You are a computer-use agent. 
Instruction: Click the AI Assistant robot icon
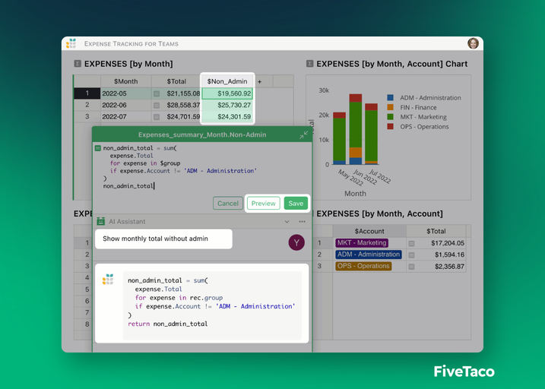point(101,221)
